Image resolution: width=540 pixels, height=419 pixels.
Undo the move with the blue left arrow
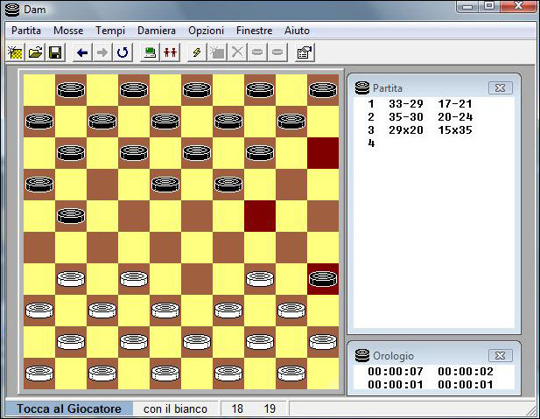coord(83,52)
